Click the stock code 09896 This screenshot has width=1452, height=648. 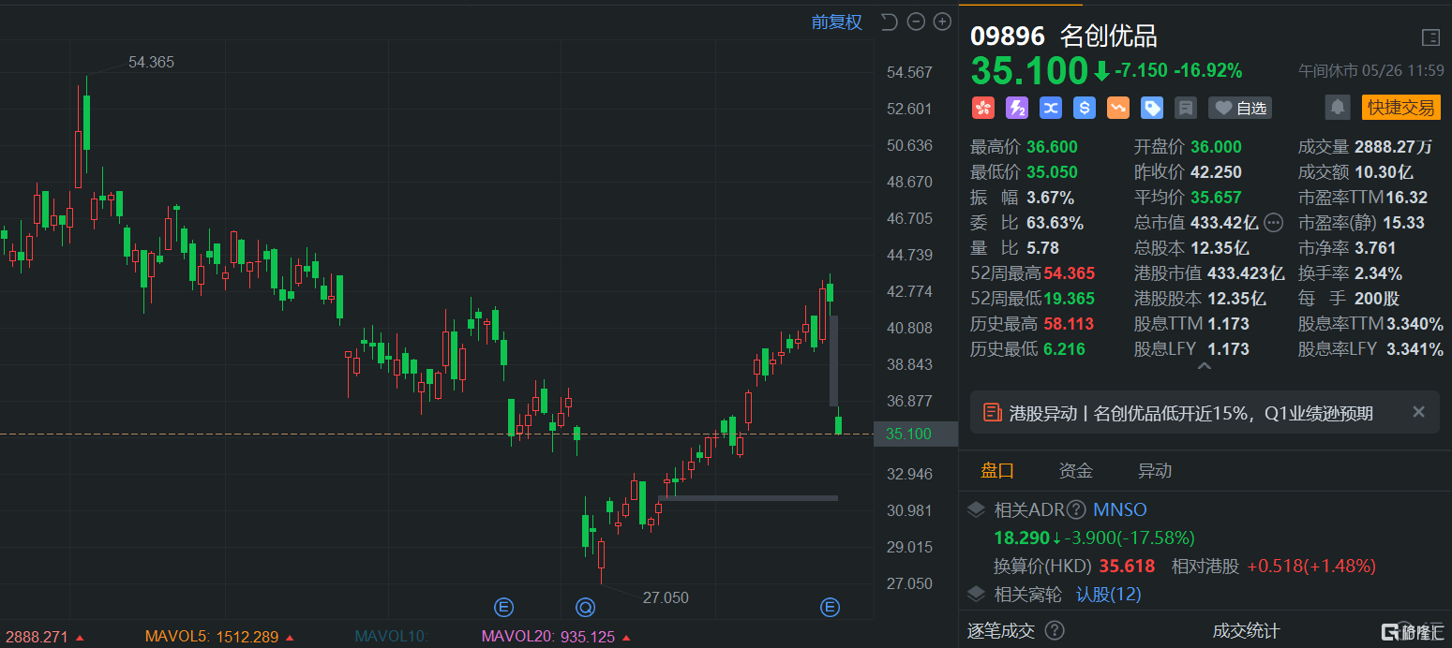click(x=1008, y=37)
